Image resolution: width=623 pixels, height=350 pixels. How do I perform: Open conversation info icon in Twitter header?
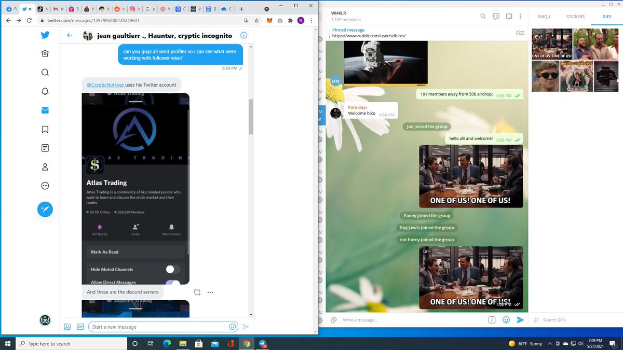[x=243, y=36]
